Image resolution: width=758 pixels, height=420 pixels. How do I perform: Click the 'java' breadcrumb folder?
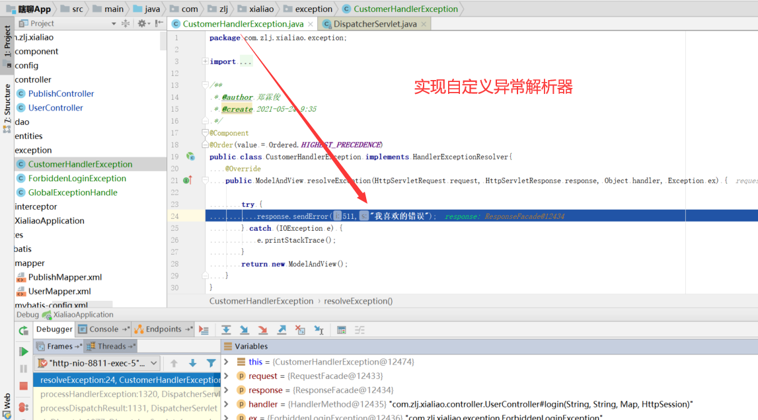pos(146,9)
